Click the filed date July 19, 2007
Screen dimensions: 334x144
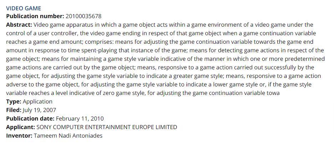tap(39, 110)
